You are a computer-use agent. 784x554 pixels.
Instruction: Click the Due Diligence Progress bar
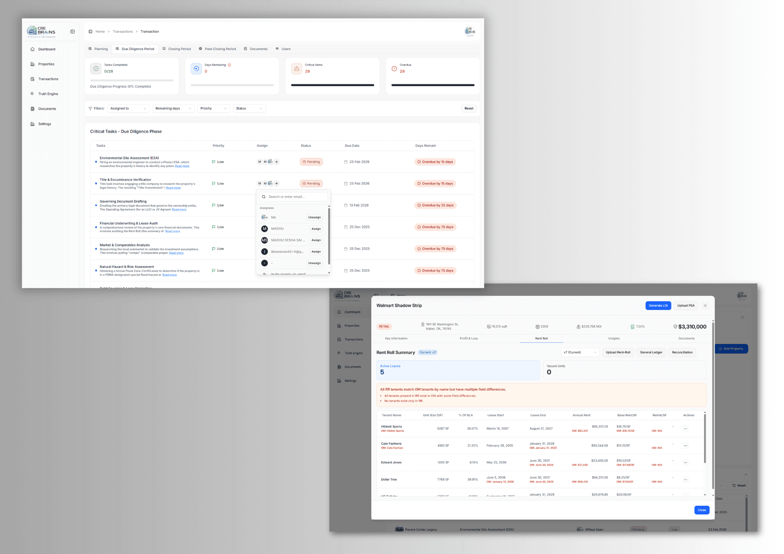pos(132,81)
